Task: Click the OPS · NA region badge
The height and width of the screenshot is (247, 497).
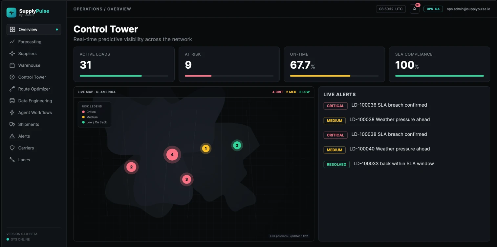Action: pos(433,9)
